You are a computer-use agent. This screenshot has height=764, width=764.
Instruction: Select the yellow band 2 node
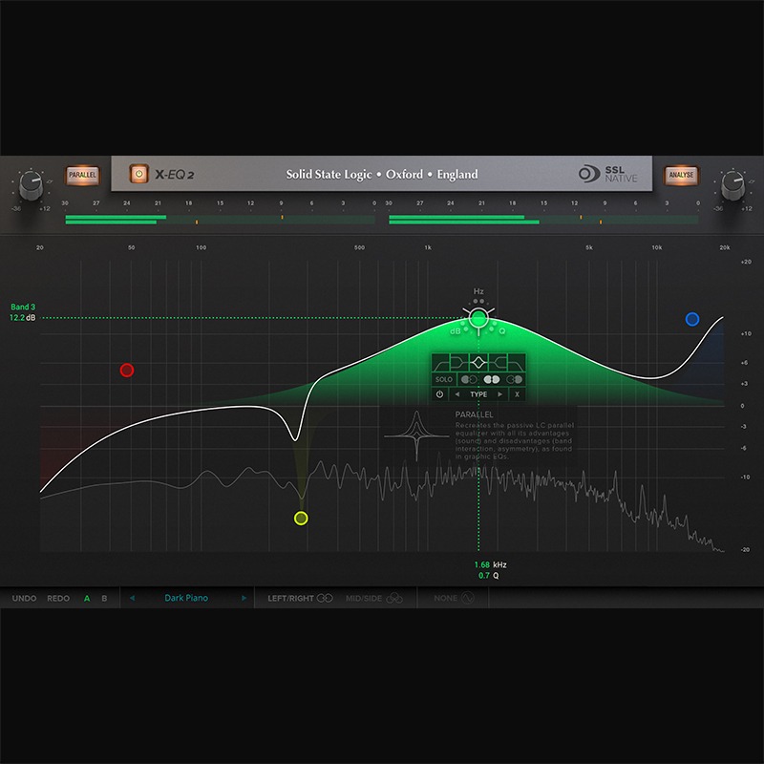point(301,518)
